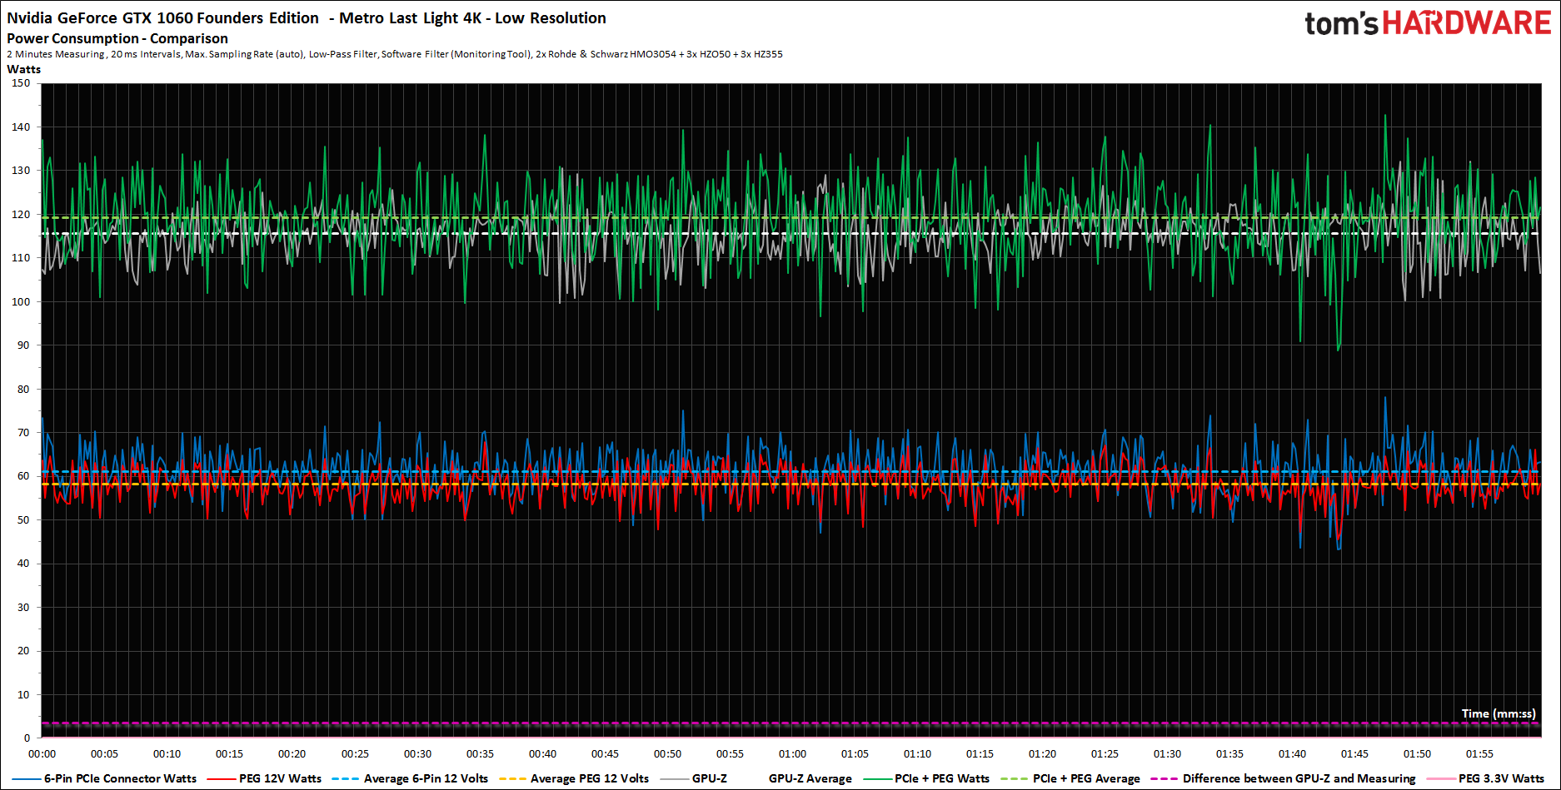Click the PEG 3.3V Watts legend entry
The height and width of the screenshot is (790, 1561).
point(1485,778)
